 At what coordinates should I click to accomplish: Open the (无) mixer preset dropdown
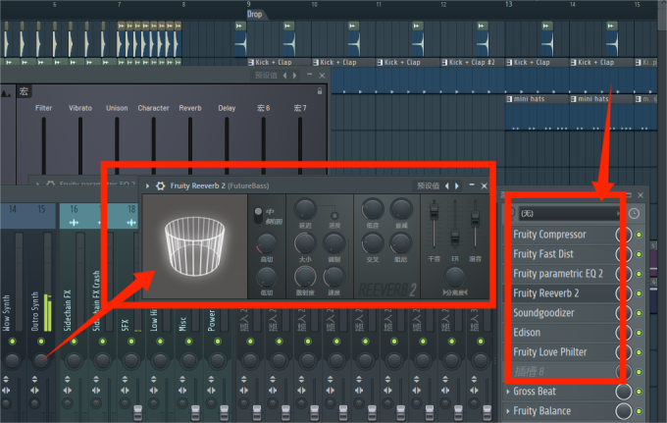pos(570,213)
